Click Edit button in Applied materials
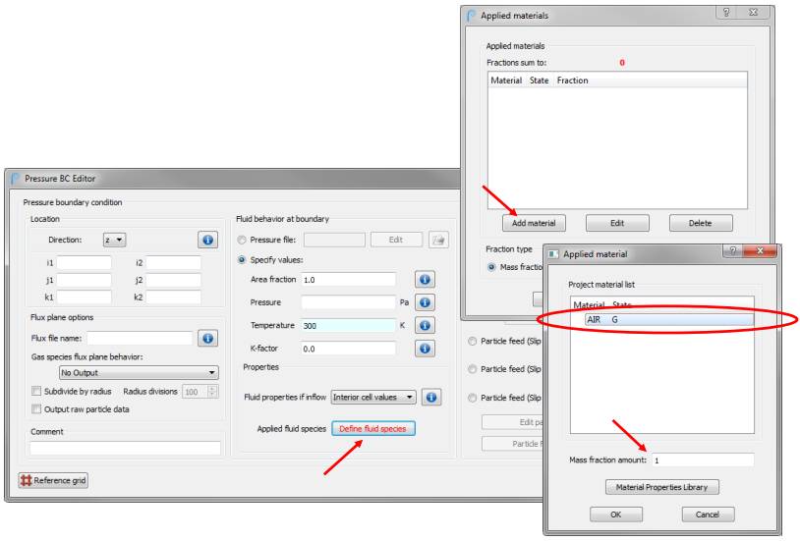The height and width of the screenshot is (541, 800). point(617,223)
